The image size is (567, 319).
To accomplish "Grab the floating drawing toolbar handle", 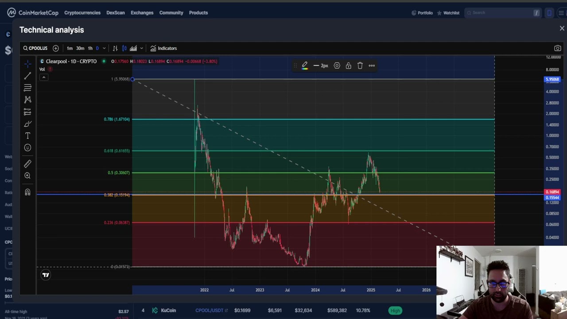I will pos(295,66).
